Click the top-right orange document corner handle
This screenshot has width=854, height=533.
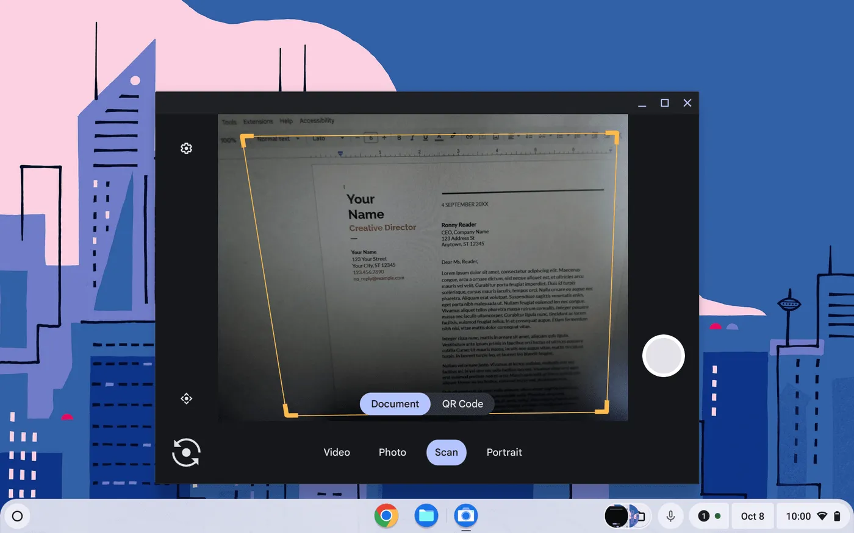point(613,137)
